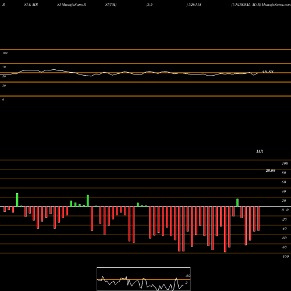Click the "MR" panel label
This screenshot has height=291, width=291.
260,151
